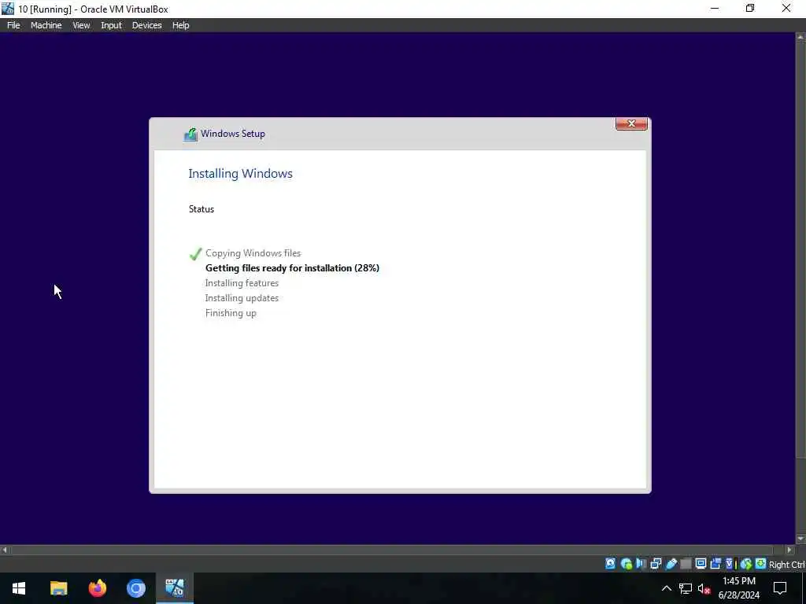Image resolution: width=806 pixels, height=604 pixels.
Task: Open the network adapters status icon
Action: (656, 564)
